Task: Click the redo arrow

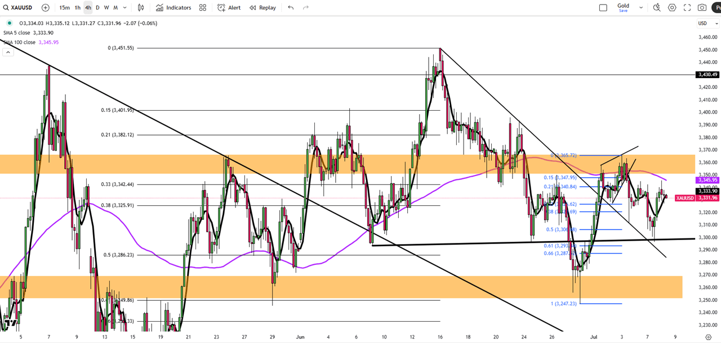Action: [x=306, y=8]
